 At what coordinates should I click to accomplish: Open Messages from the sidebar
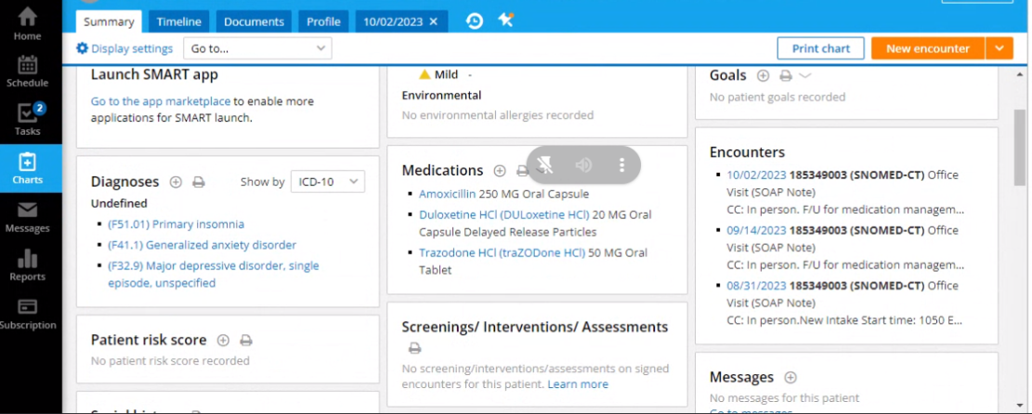27,216
